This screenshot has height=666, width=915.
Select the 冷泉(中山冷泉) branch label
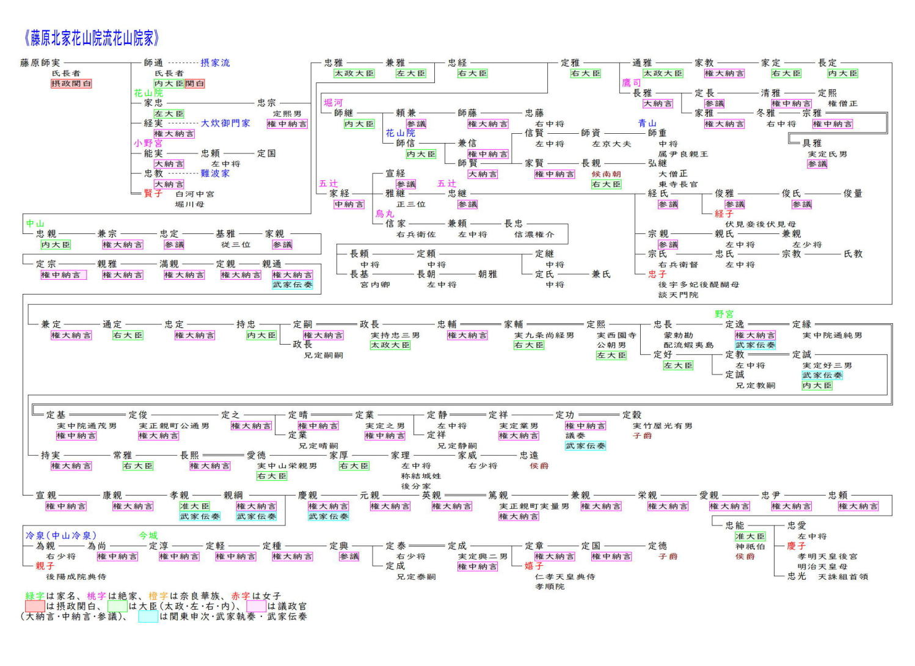tap(61, 536)
